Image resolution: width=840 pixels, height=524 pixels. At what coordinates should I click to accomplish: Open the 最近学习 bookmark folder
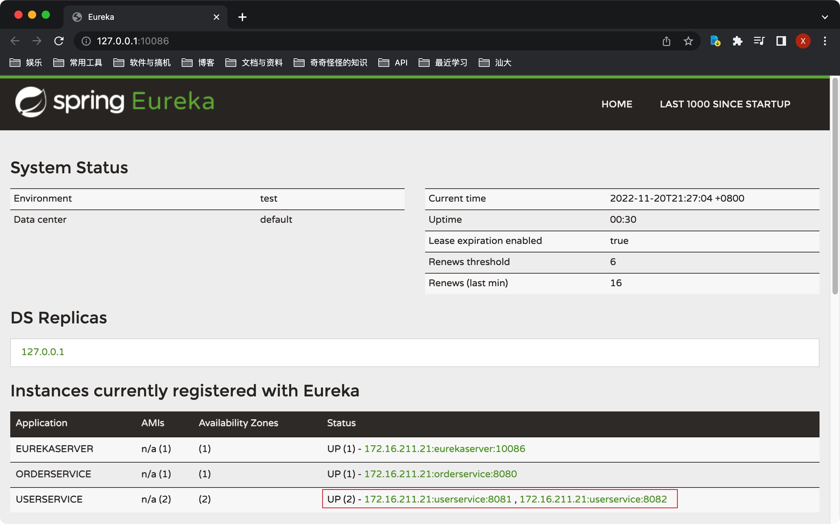click(443, 62)
